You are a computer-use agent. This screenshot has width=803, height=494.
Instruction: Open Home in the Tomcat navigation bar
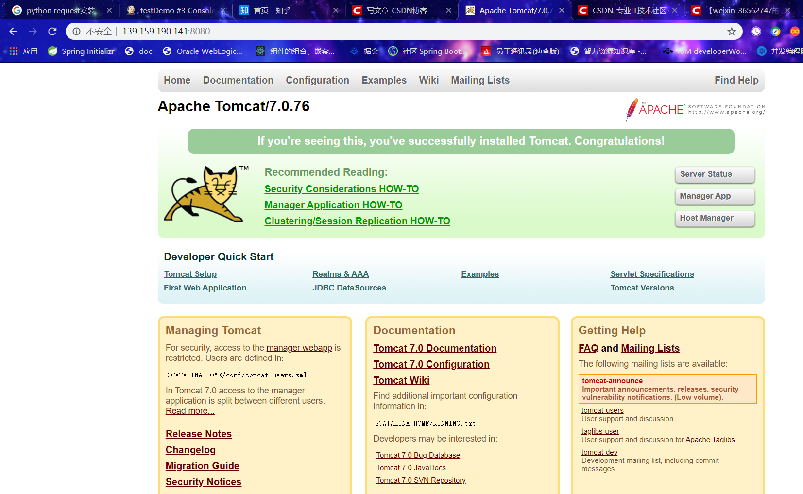click(177, 80)
